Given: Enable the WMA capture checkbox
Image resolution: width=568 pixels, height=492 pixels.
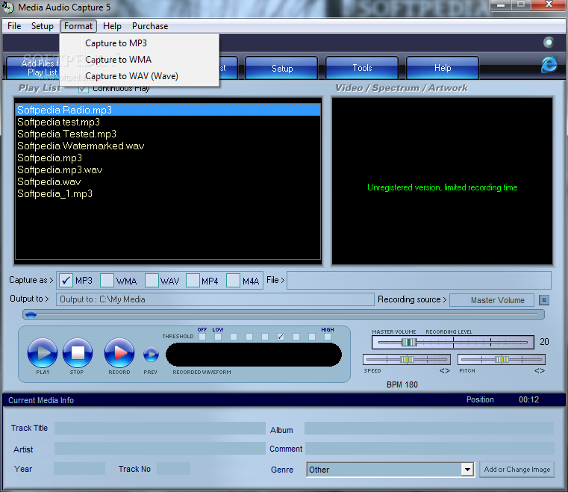Looking at the screenshot, I should 107,281.
